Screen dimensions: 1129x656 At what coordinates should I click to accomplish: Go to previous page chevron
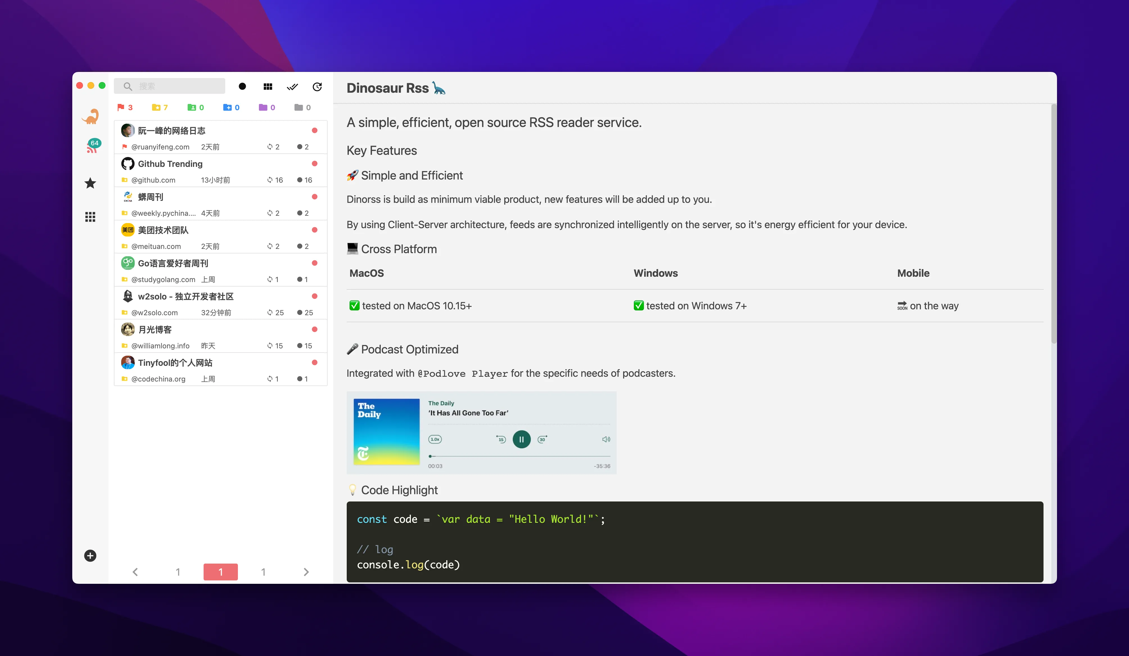135,571
